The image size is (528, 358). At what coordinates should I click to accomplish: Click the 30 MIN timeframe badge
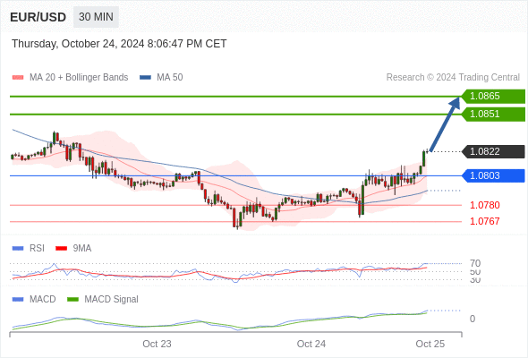pyautogui.click(x=96, y=17)
